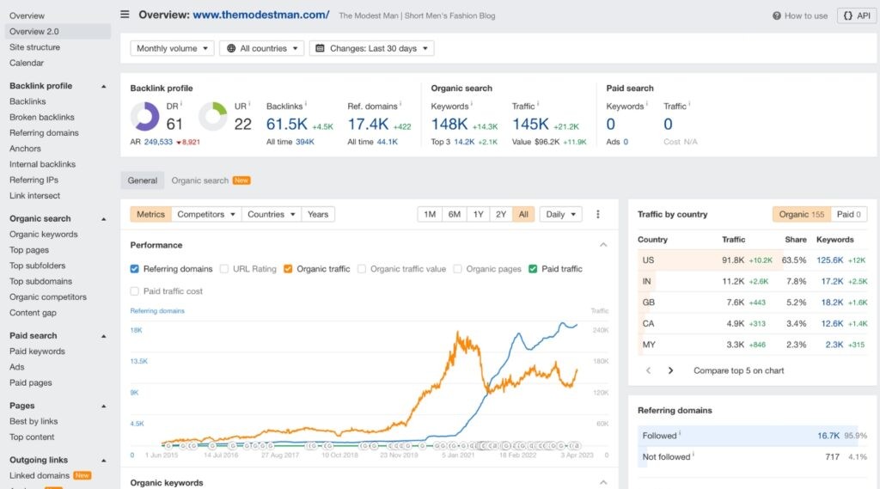This screenshot has width=880, height=489.
Task: Set chart range to 1Y
Action: [x=478, y=215]
